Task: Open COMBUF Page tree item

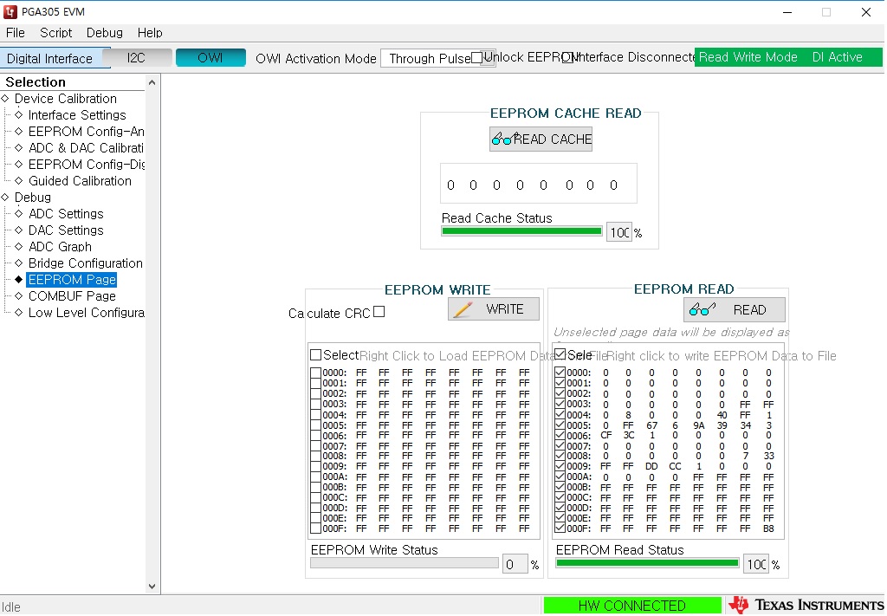Action: pyautogui.click(x=72, y=295)
